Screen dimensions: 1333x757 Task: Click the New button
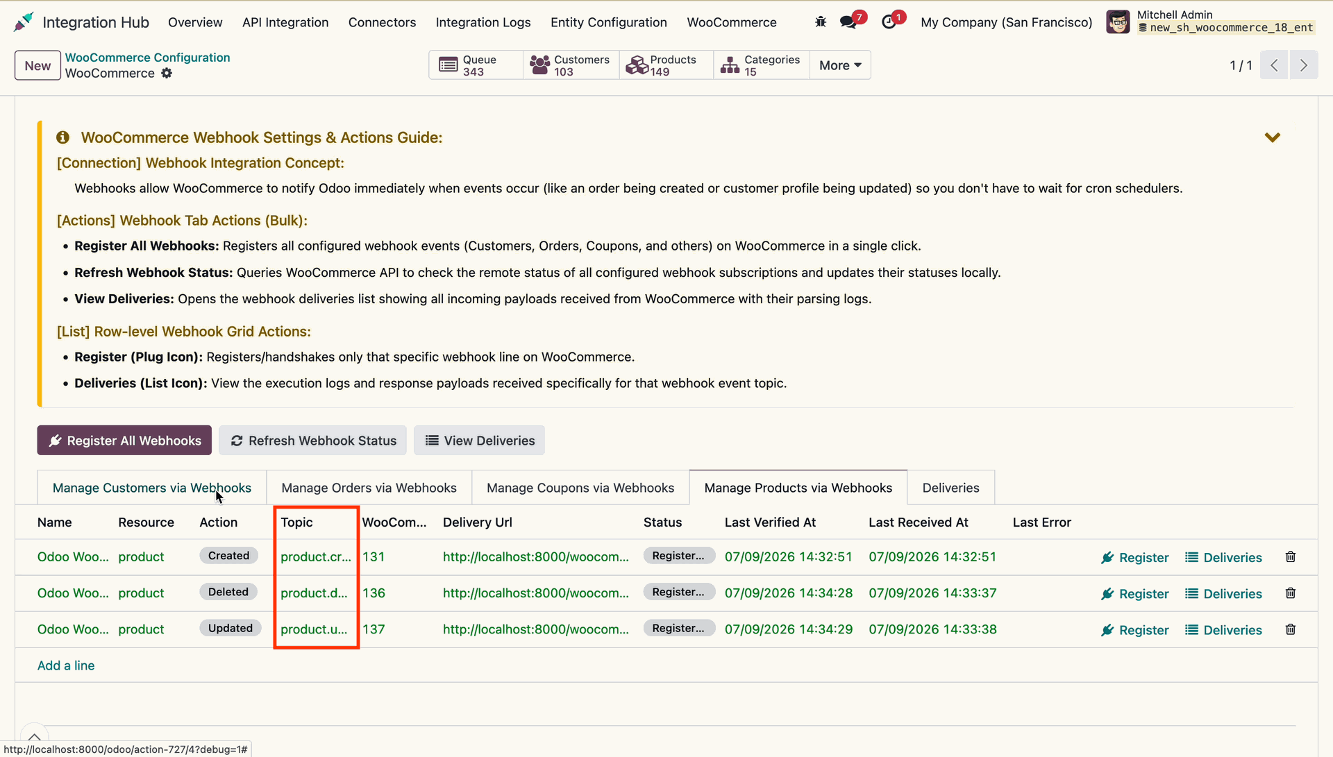(x=37, y=66)
